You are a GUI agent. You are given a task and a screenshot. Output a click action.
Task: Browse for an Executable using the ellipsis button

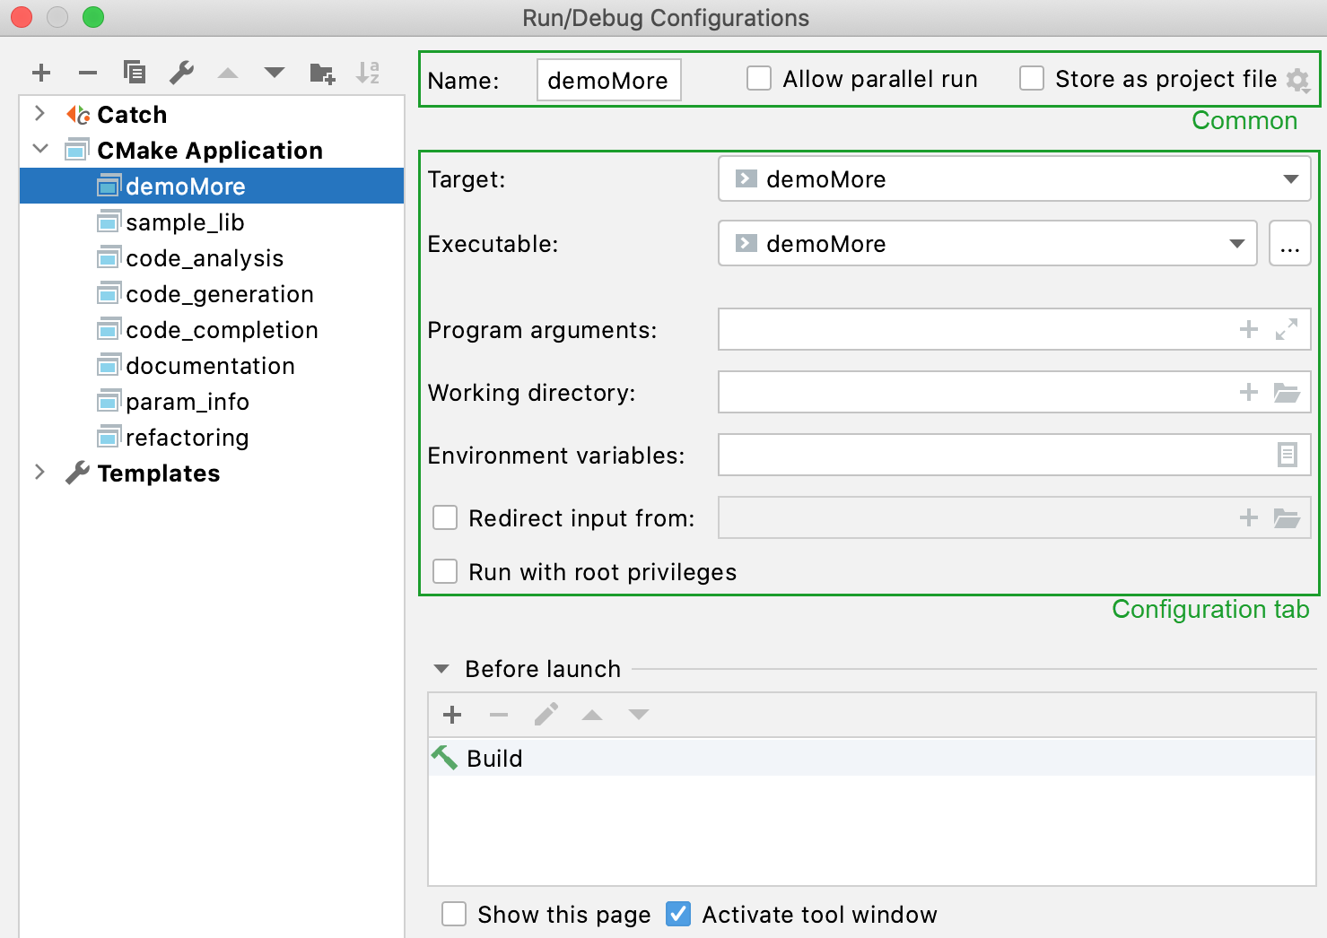click(1289, 243)
